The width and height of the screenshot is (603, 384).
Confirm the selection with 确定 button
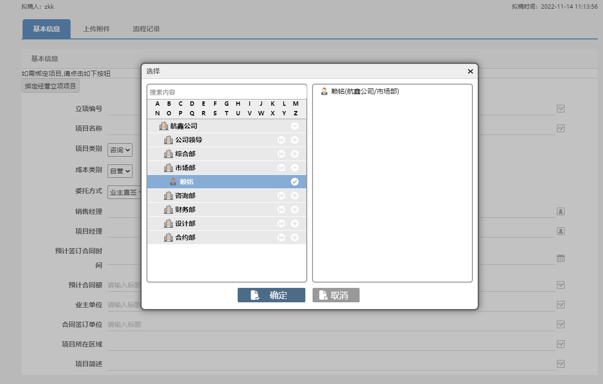tap(271, 295)
